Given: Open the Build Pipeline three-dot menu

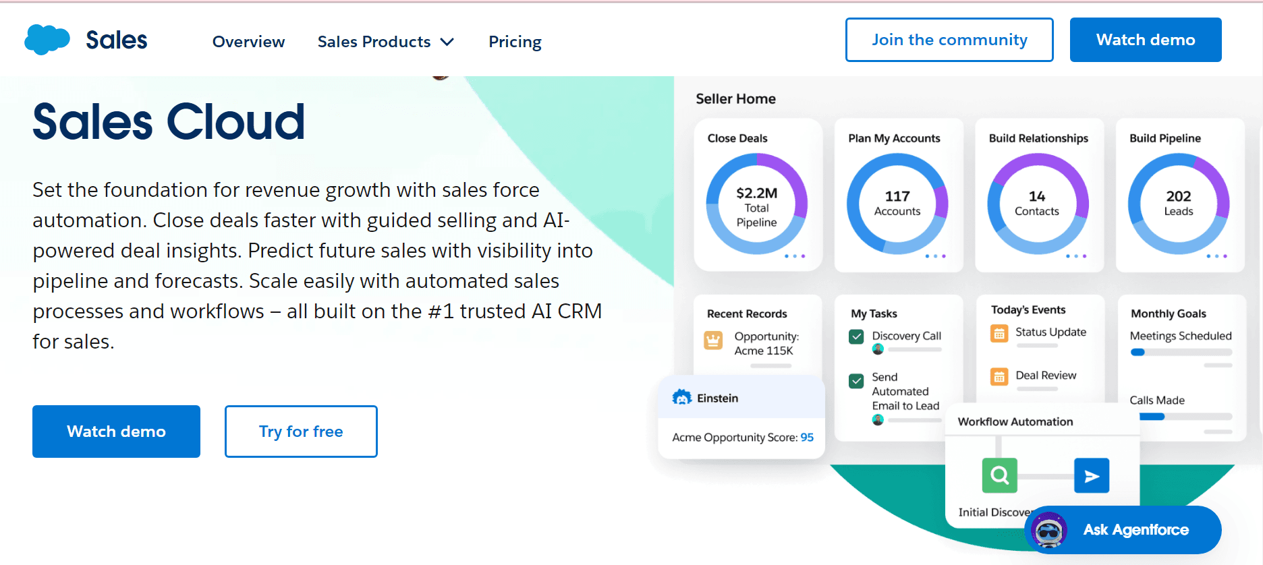Looking at the screenshot, I should point(1216,256).
